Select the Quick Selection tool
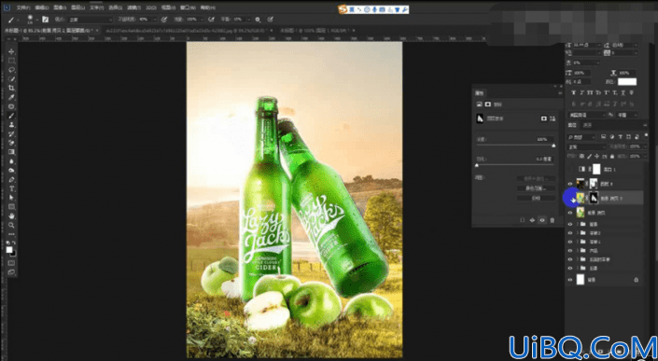The height and width of the screenshot is (361, 658). [x=12, y=79]
